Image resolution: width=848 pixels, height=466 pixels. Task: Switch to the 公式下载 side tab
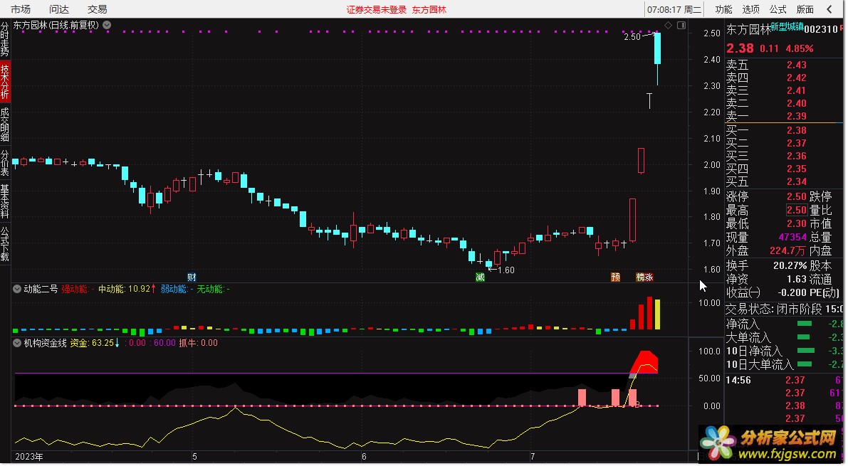click(5, 244)
